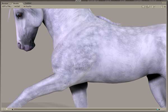Open the POSE room tab
168x112 pixels.
click(x=78, y=1)
